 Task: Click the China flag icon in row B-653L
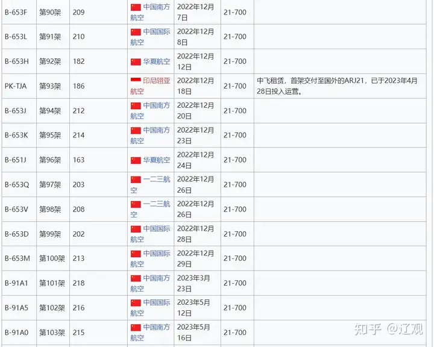pyautogui.click(x=136, y=32)
